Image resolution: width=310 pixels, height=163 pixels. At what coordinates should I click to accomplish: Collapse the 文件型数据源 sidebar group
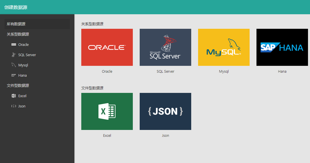click(18, 85)
